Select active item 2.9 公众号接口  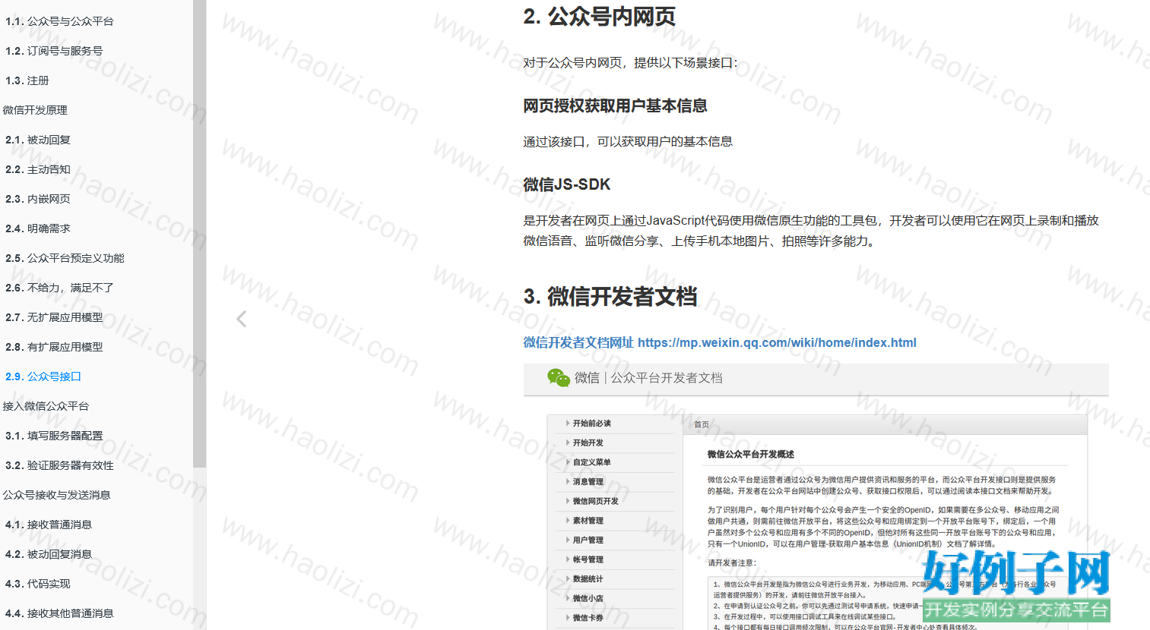click(43, 376)
